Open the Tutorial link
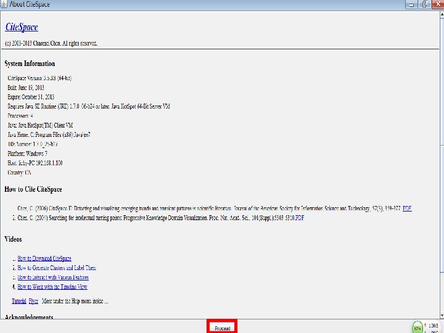This screenshot has width=444, height=333. pyautogui.click(x=19, y=301)
